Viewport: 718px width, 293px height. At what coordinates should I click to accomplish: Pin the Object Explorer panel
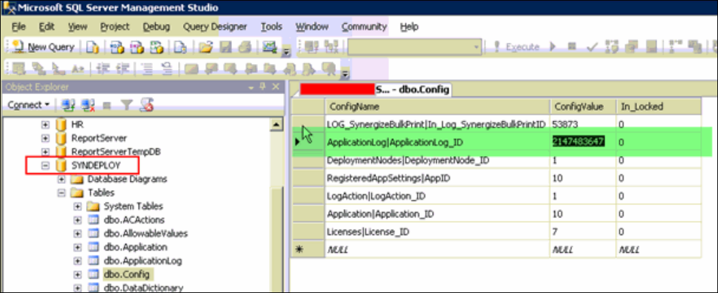click(263, 87)
